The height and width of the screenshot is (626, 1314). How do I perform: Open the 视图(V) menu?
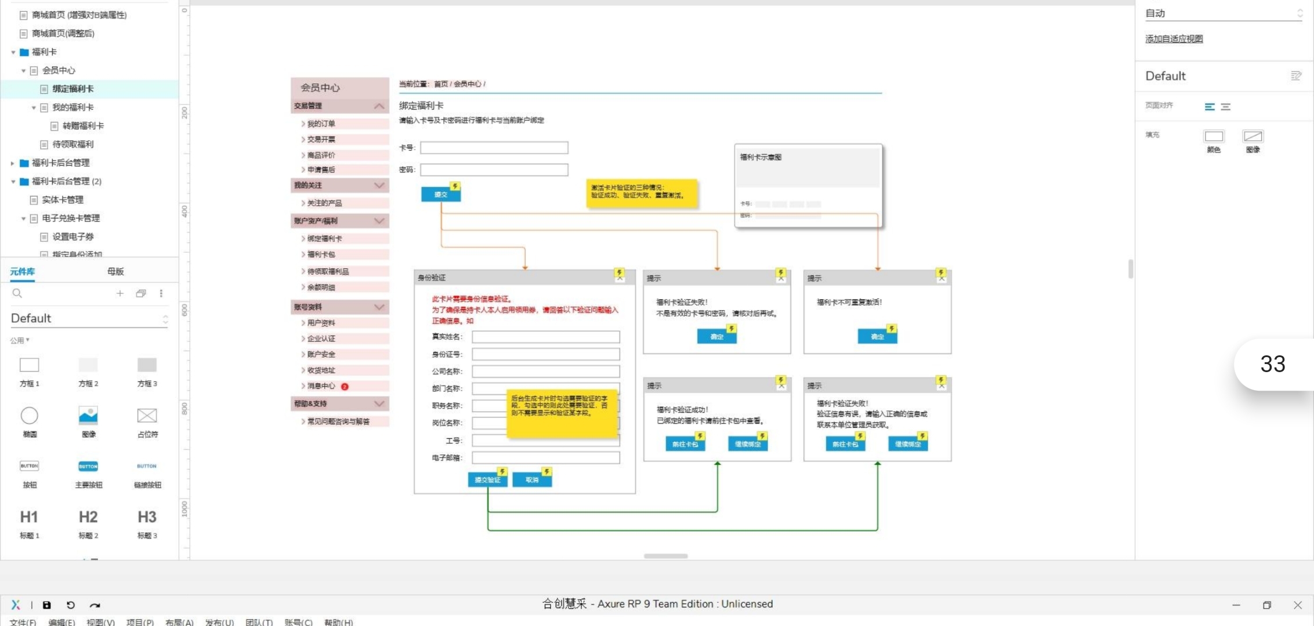pyautogui.click(x=100, y=622)
